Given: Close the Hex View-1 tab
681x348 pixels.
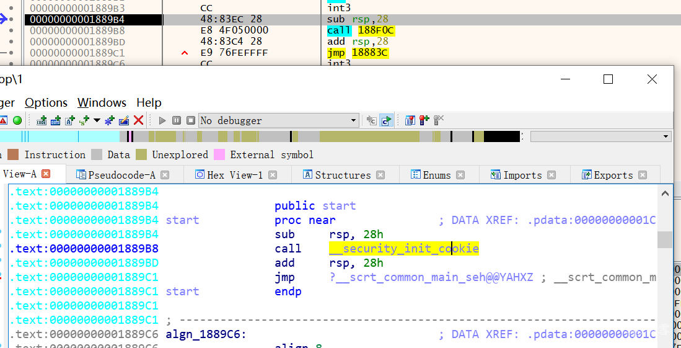Looking at the screenshot, I should (272, 175).
